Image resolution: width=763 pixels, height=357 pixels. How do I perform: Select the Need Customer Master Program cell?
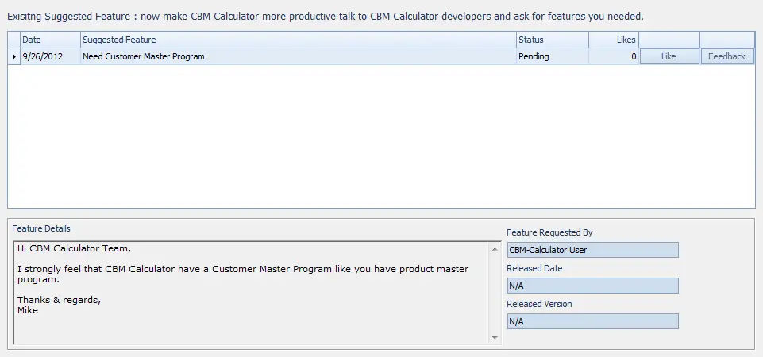pos(299,56)
